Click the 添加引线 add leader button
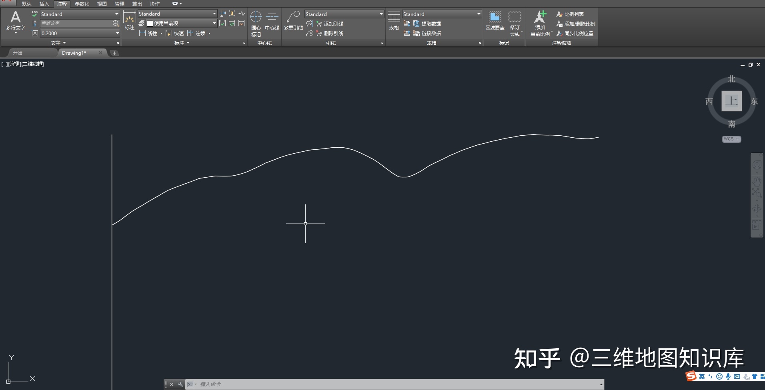765x390 pixels. [330, 24]
